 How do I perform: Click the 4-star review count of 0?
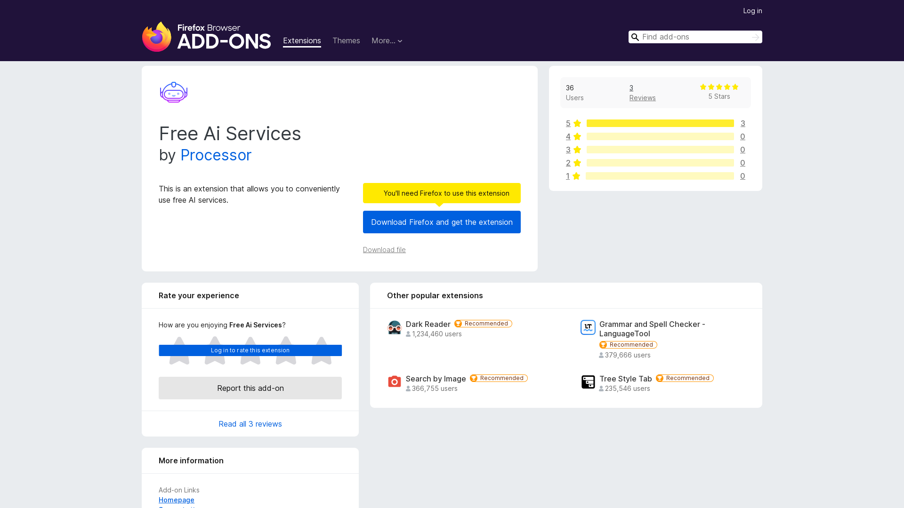point(743,136)
